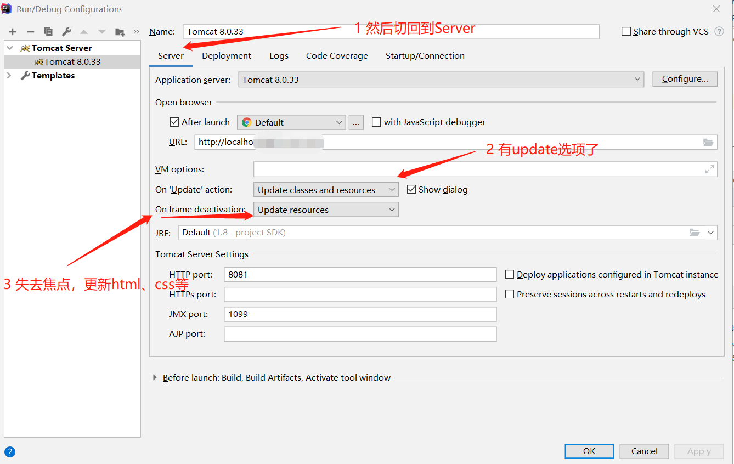The width and height of the screenshot is (734, 464).
Task: Collapse Tomcat Server tree arrow
Action: 9,48
